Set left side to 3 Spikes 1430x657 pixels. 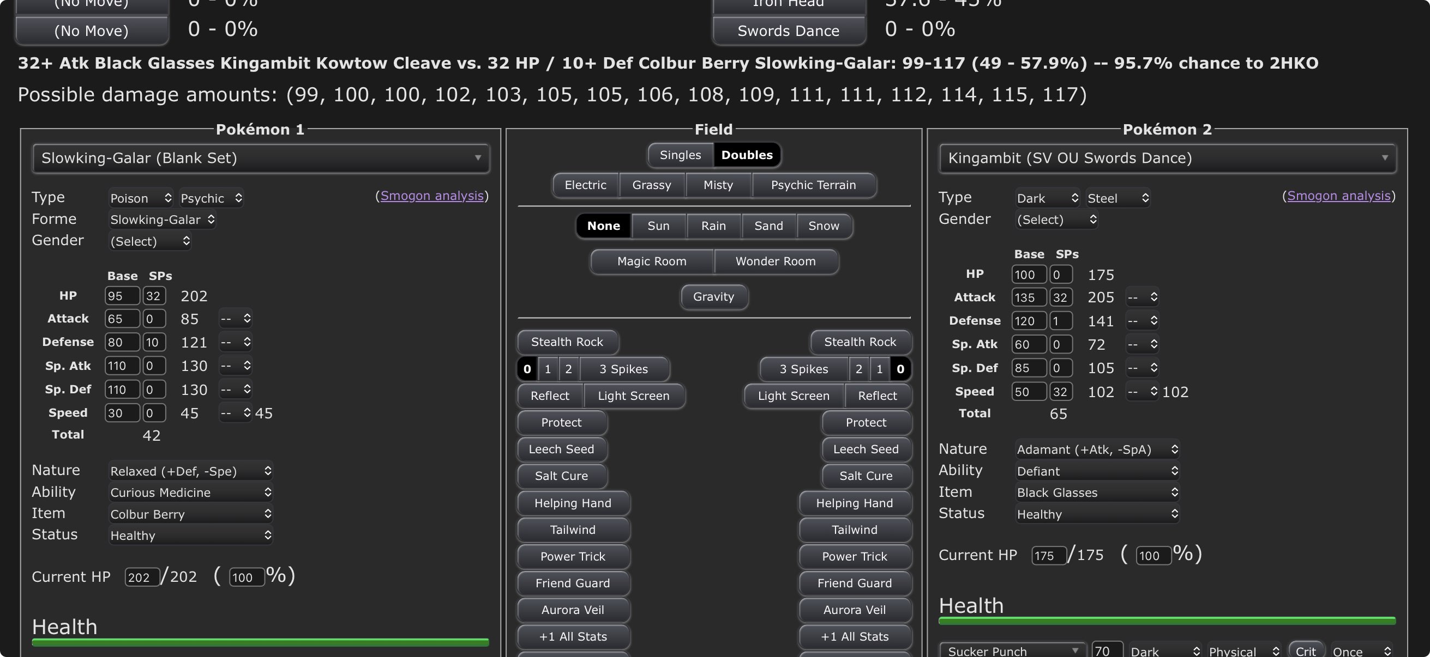pyautogui.click(x=623, y=369)
